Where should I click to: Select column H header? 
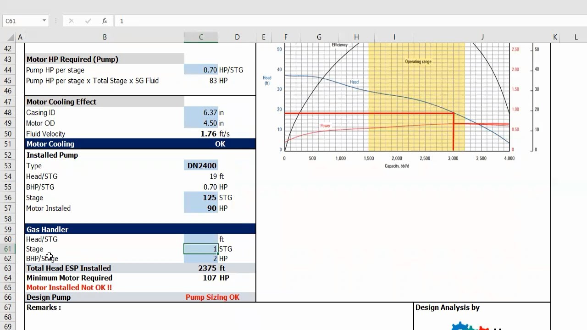coord(356,37)
